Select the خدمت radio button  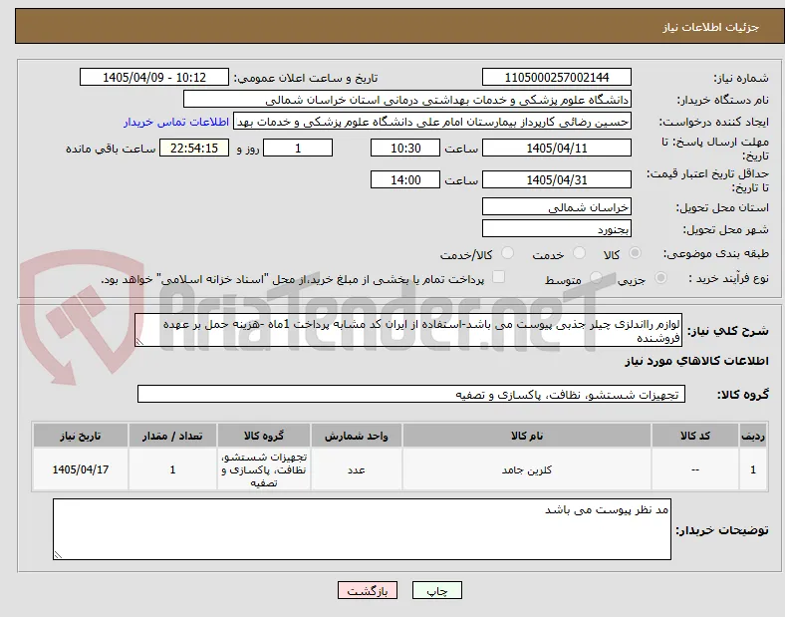[x=579, y=253]
